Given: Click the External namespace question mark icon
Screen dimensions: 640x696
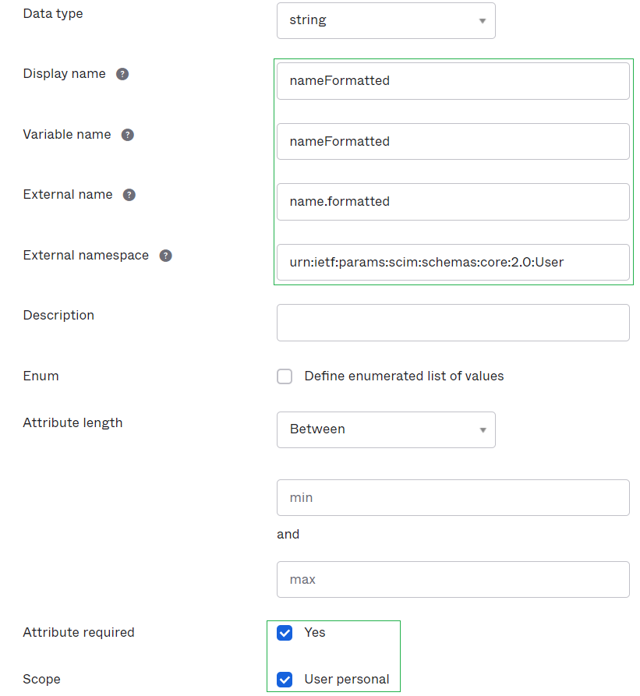Looking at the screenshot, I should pyautogui.click(x=165, y=256).
